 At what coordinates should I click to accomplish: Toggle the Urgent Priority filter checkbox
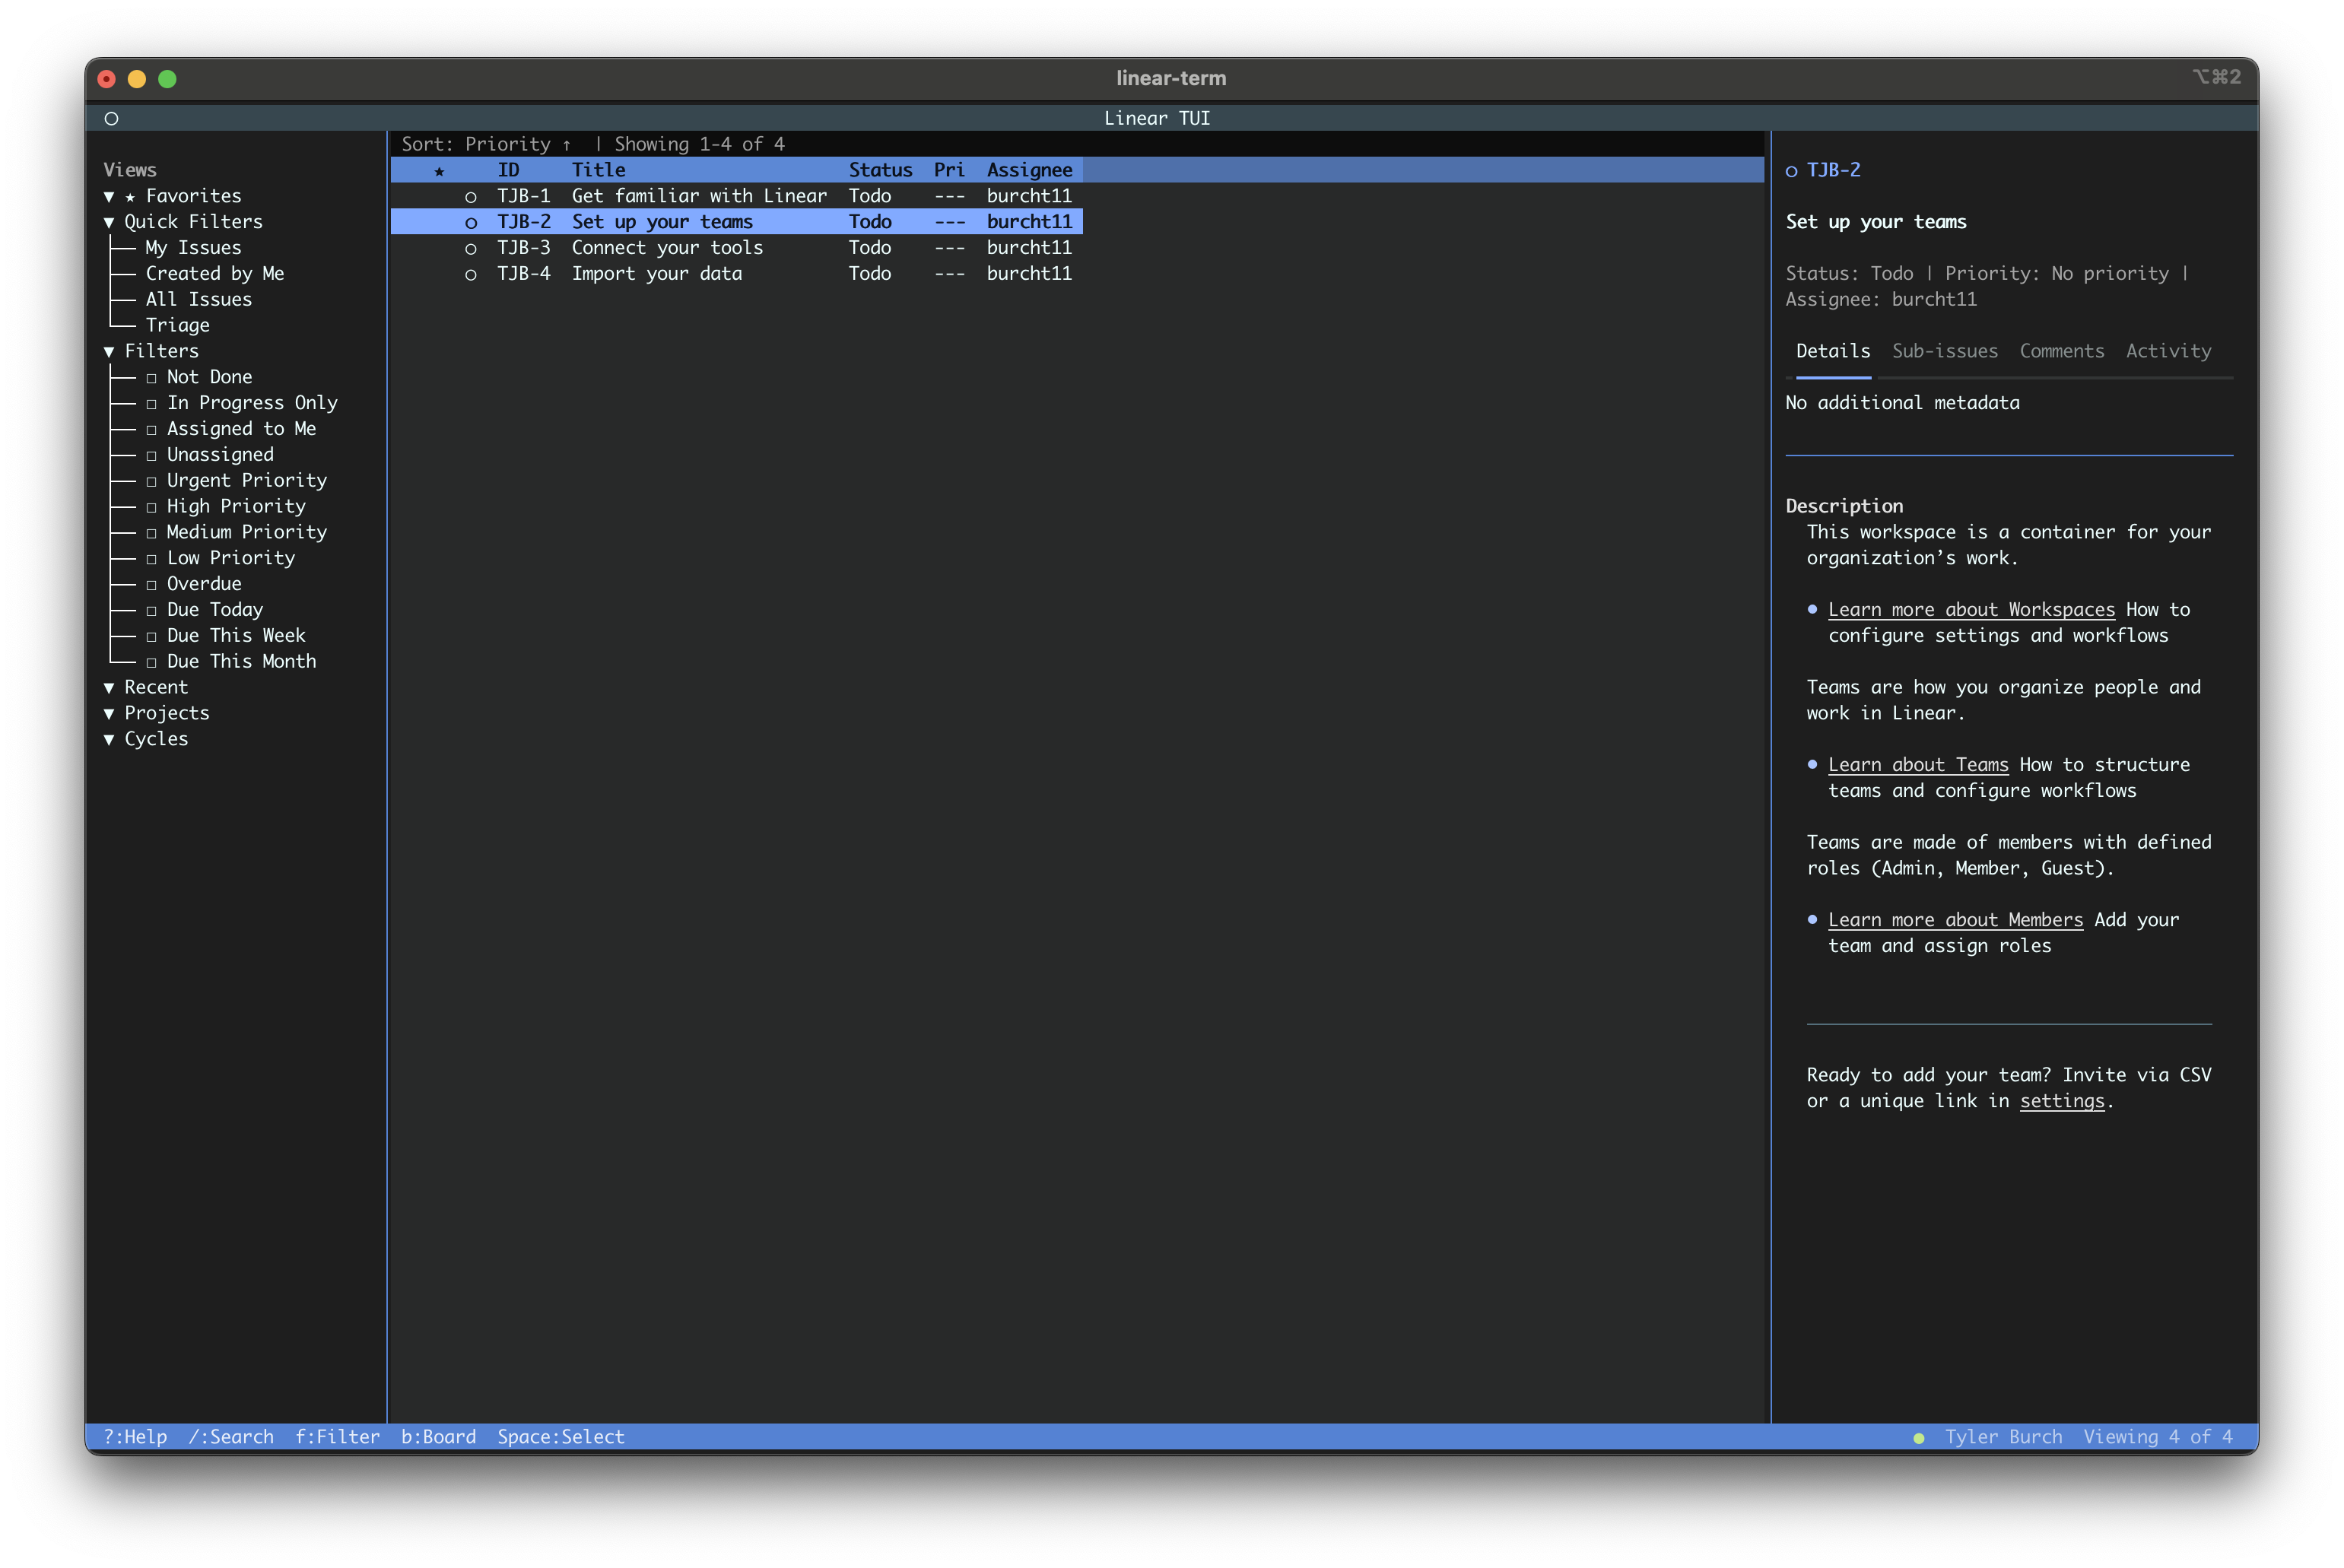tap(152, 482)
